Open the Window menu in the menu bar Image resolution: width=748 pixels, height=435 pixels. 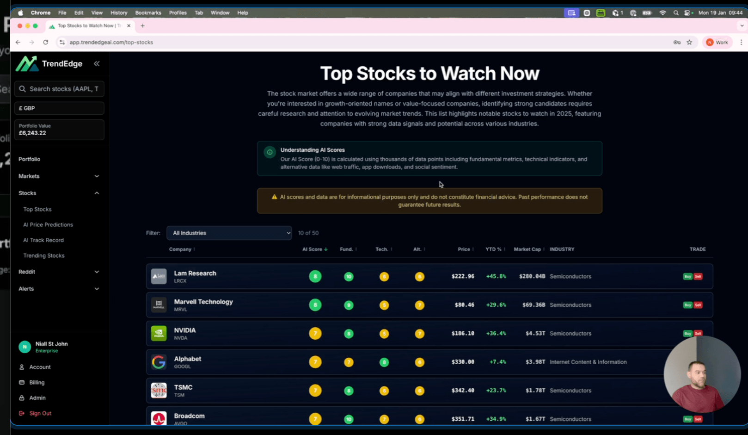220,13
